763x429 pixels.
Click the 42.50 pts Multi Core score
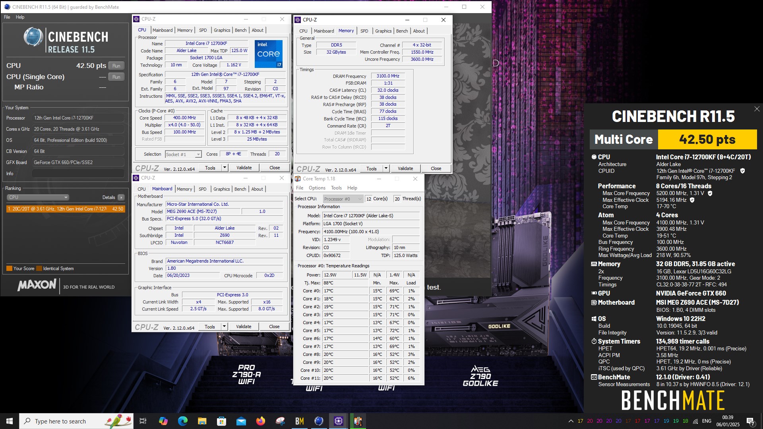click(x=707, y=139)
